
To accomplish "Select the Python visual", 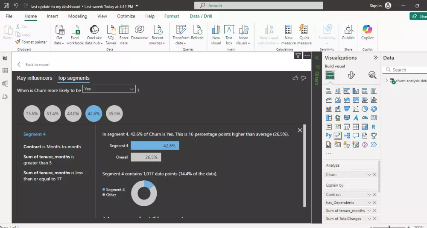I will pos(329,136).
